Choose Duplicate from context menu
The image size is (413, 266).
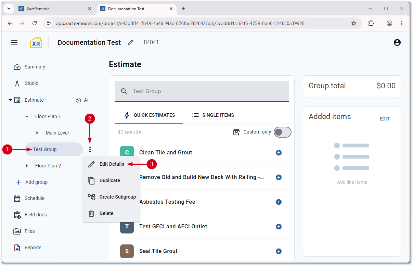point(112,180)
